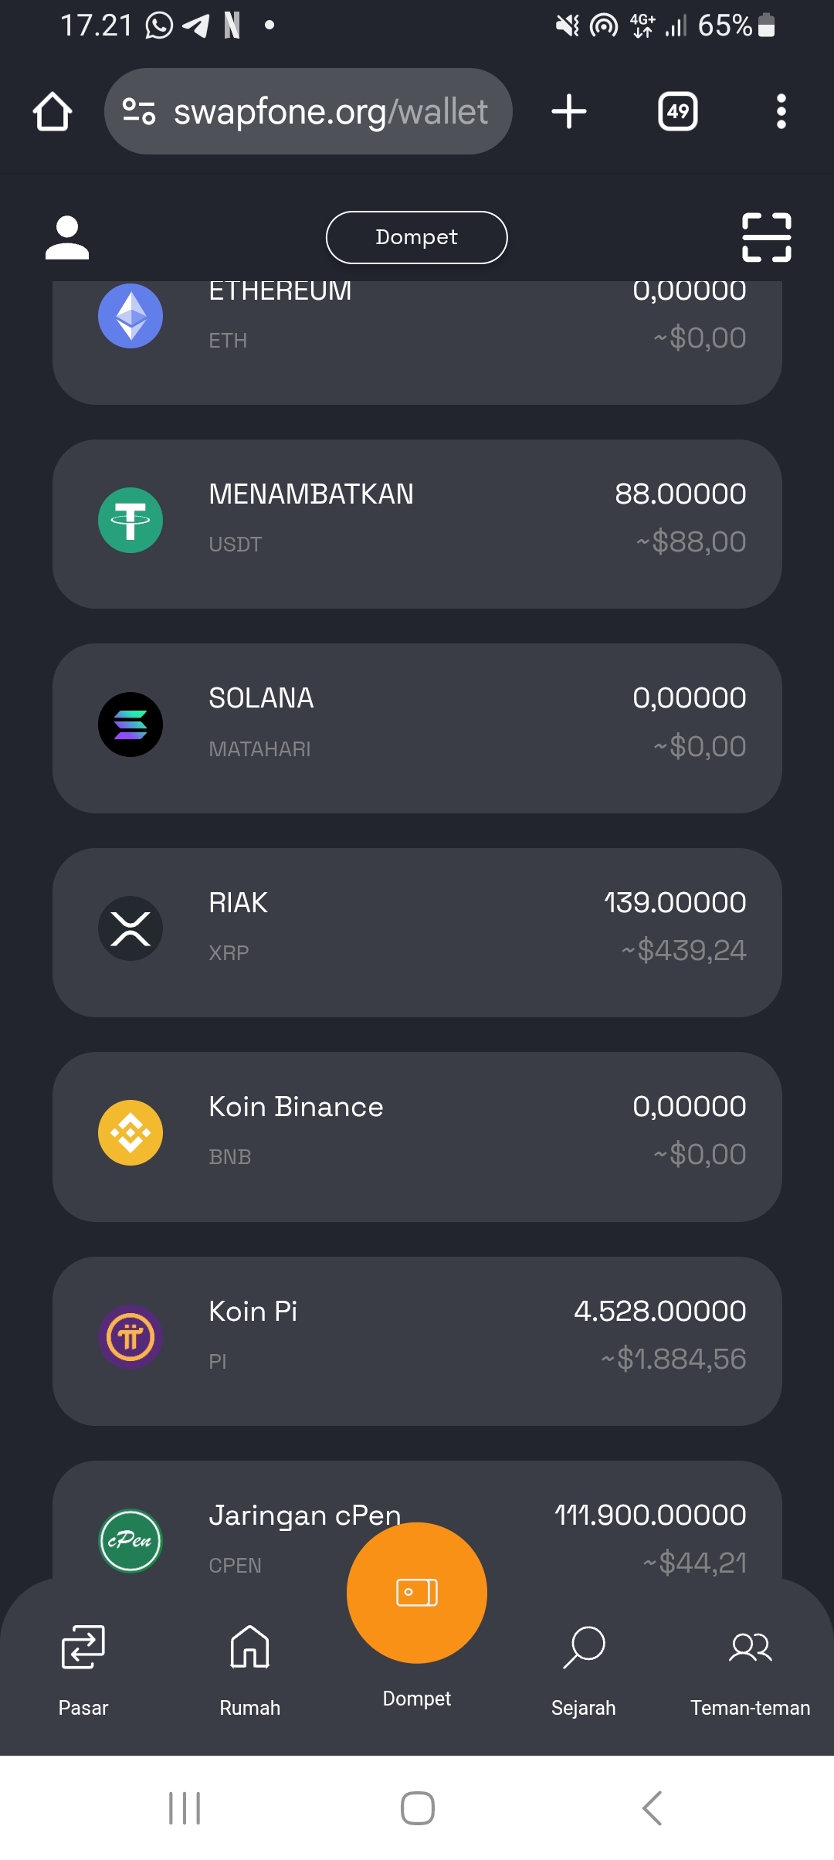Tap the orange wallet center button
The image size is (834, 1860).
pos(417,1592)
